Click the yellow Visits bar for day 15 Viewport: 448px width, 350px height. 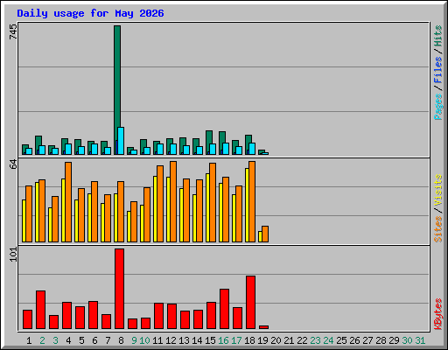pos(207,207)
